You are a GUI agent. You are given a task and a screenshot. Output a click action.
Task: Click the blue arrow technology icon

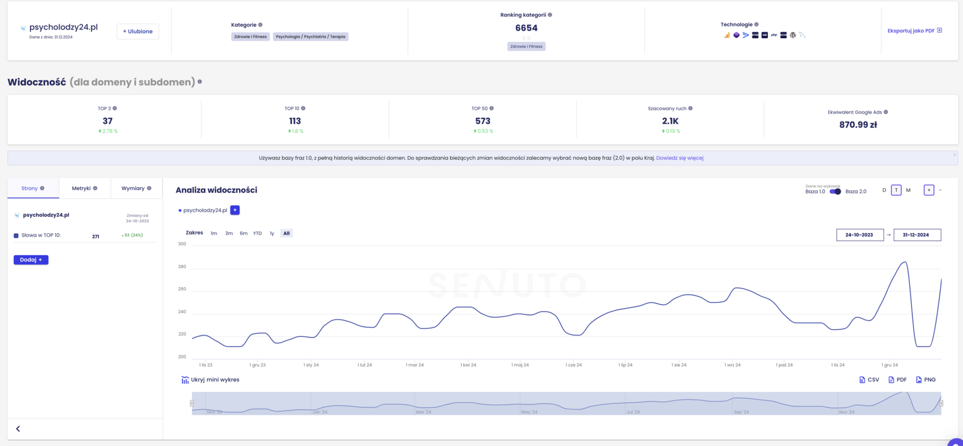point(746,35)
